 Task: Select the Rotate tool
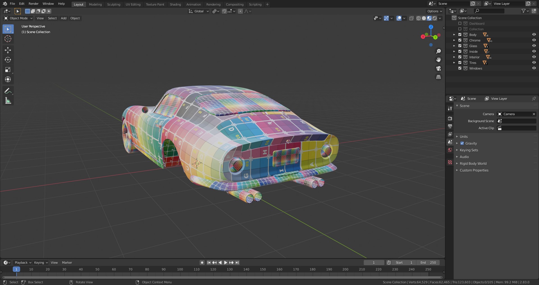click(x=8, y=60)
